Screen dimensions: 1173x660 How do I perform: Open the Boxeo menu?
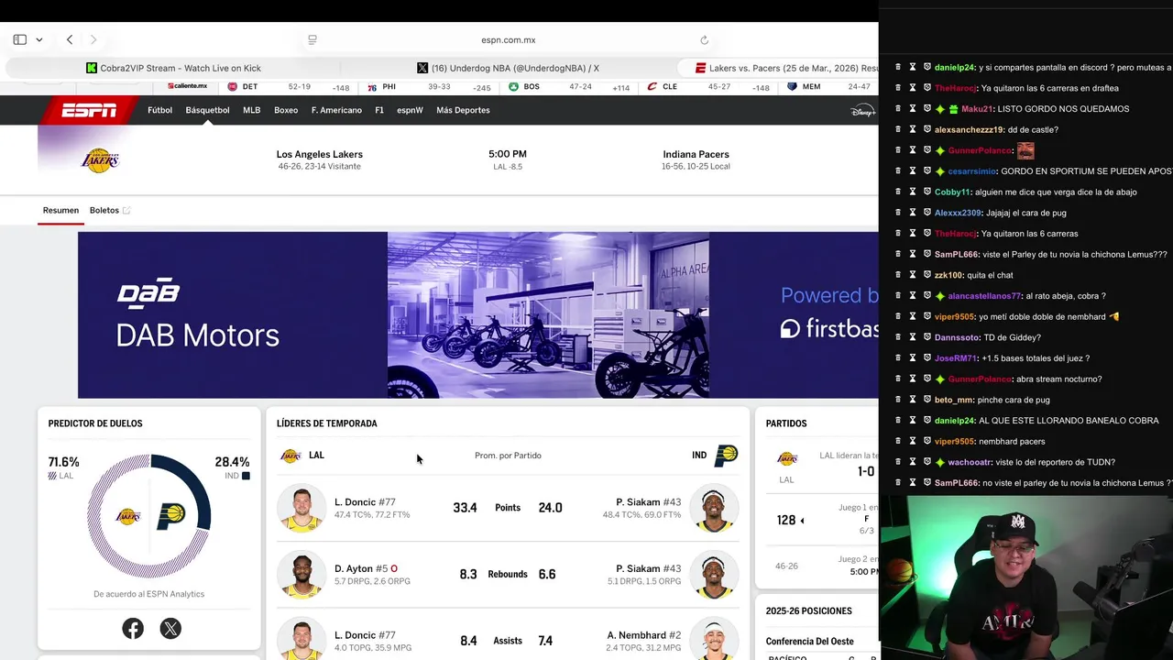point(286,110)
